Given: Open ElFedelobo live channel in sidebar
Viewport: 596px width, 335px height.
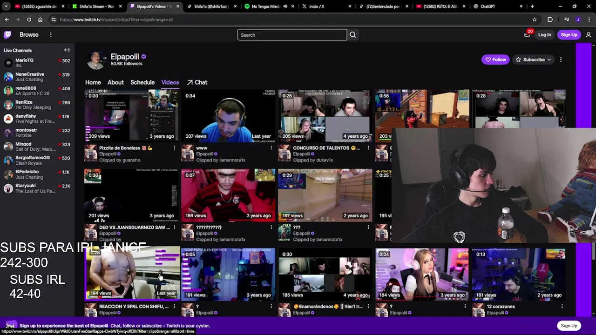Looking at the screenshot, I should [37, 174].
